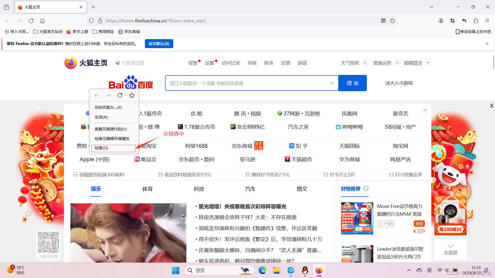This screenshot has width=495, height=278.
Task: Click the bookmark star in context menu
Action: coord(132,95)
